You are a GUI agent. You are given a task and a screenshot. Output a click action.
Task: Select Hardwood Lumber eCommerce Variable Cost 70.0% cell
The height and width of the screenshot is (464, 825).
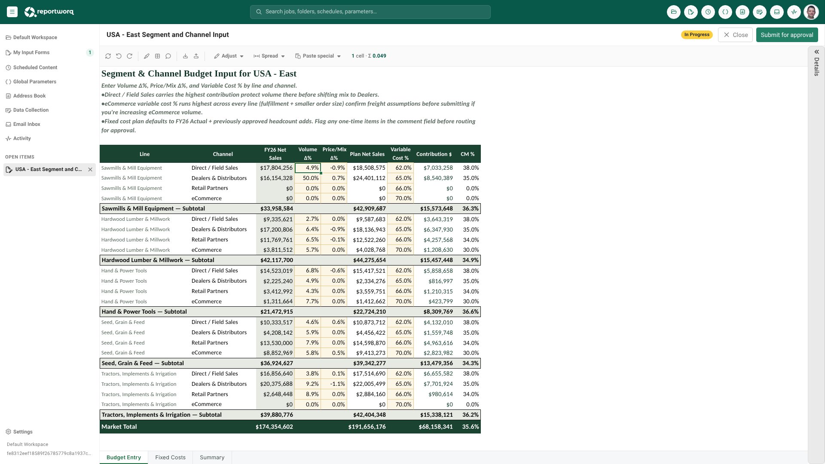400,250
